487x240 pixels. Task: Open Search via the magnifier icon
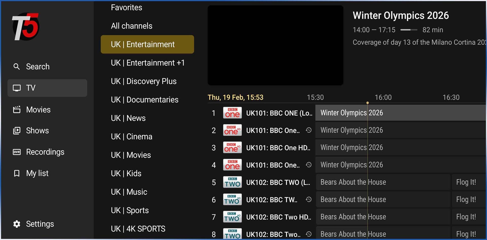point(16,67)
